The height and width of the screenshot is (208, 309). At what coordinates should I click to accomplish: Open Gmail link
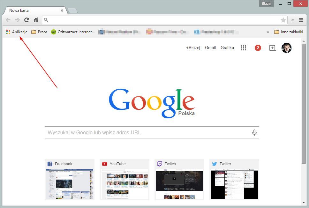click(210, 48)
